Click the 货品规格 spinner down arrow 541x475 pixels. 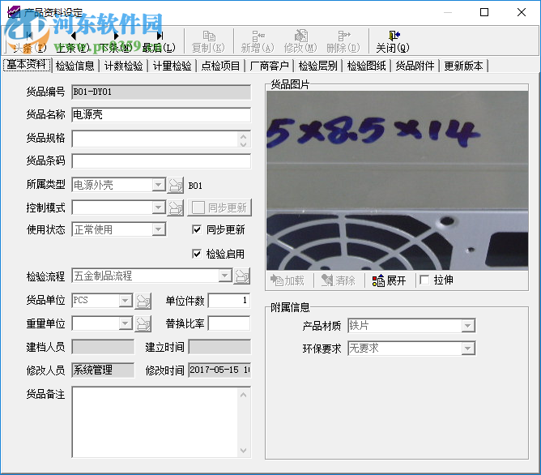[244, 144]
